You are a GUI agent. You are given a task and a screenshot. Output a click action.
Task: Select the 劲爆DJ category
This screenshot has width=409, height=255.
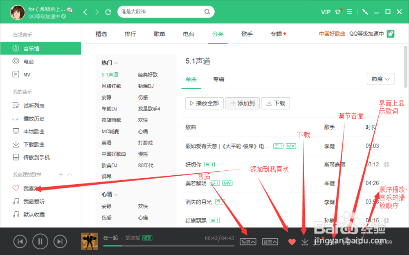pyautogui.click(x=146, y=86)
